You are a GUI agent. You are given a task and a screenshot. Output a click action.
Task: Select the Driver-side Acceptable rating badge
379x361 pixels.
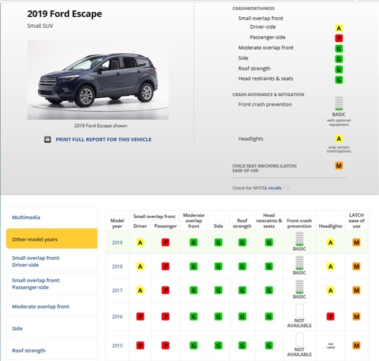[339, 28]
